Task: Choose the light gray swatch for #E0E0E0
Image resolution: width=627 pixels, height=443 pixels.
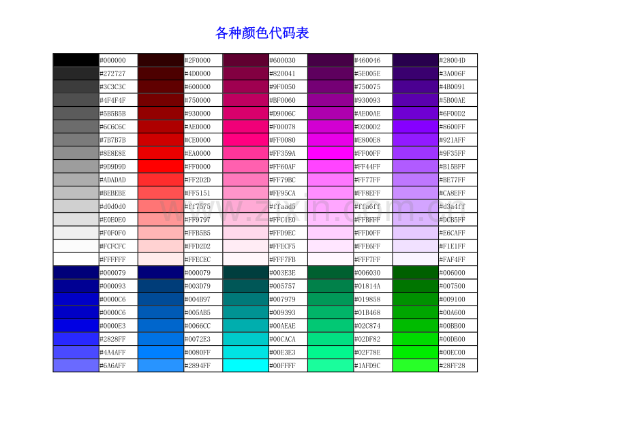Action: 76,220
